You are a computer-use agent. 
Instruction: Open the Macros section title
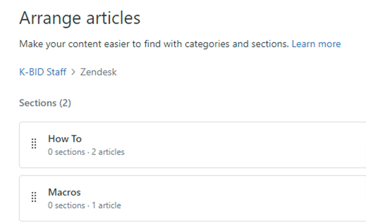(64, 192)
